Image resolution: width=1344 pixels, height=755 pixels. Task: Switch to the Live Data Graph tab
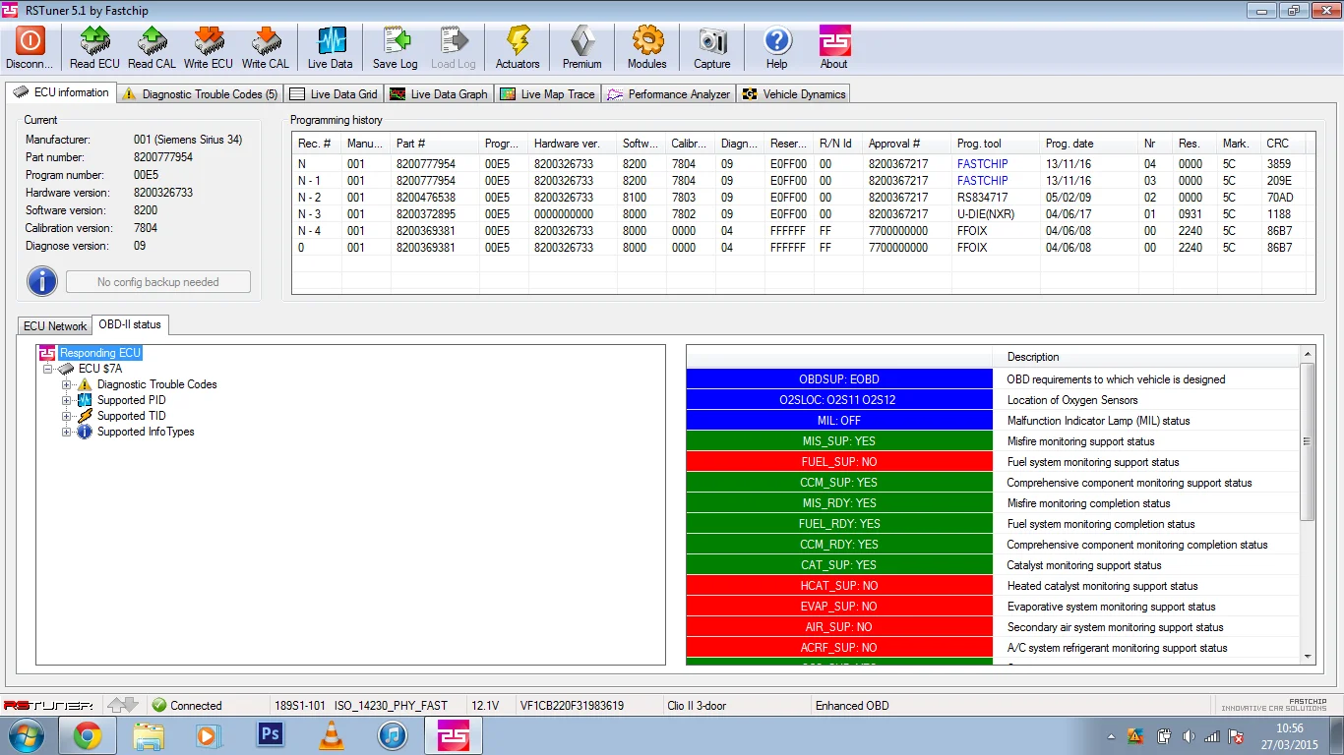[x=438, y=94]
